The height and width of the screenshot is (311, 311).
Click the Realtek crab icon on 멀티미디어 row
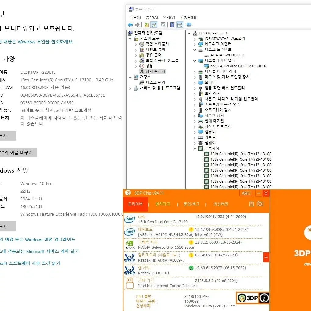130,258
